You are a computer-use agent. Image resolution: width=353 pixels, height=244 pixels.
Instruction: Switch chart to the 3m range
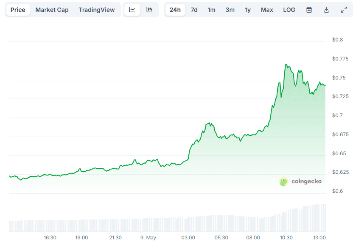tap(230, 10)
